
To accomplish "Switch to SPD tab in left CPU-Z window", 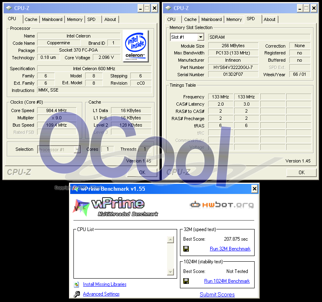I will [x=91, y=19].
